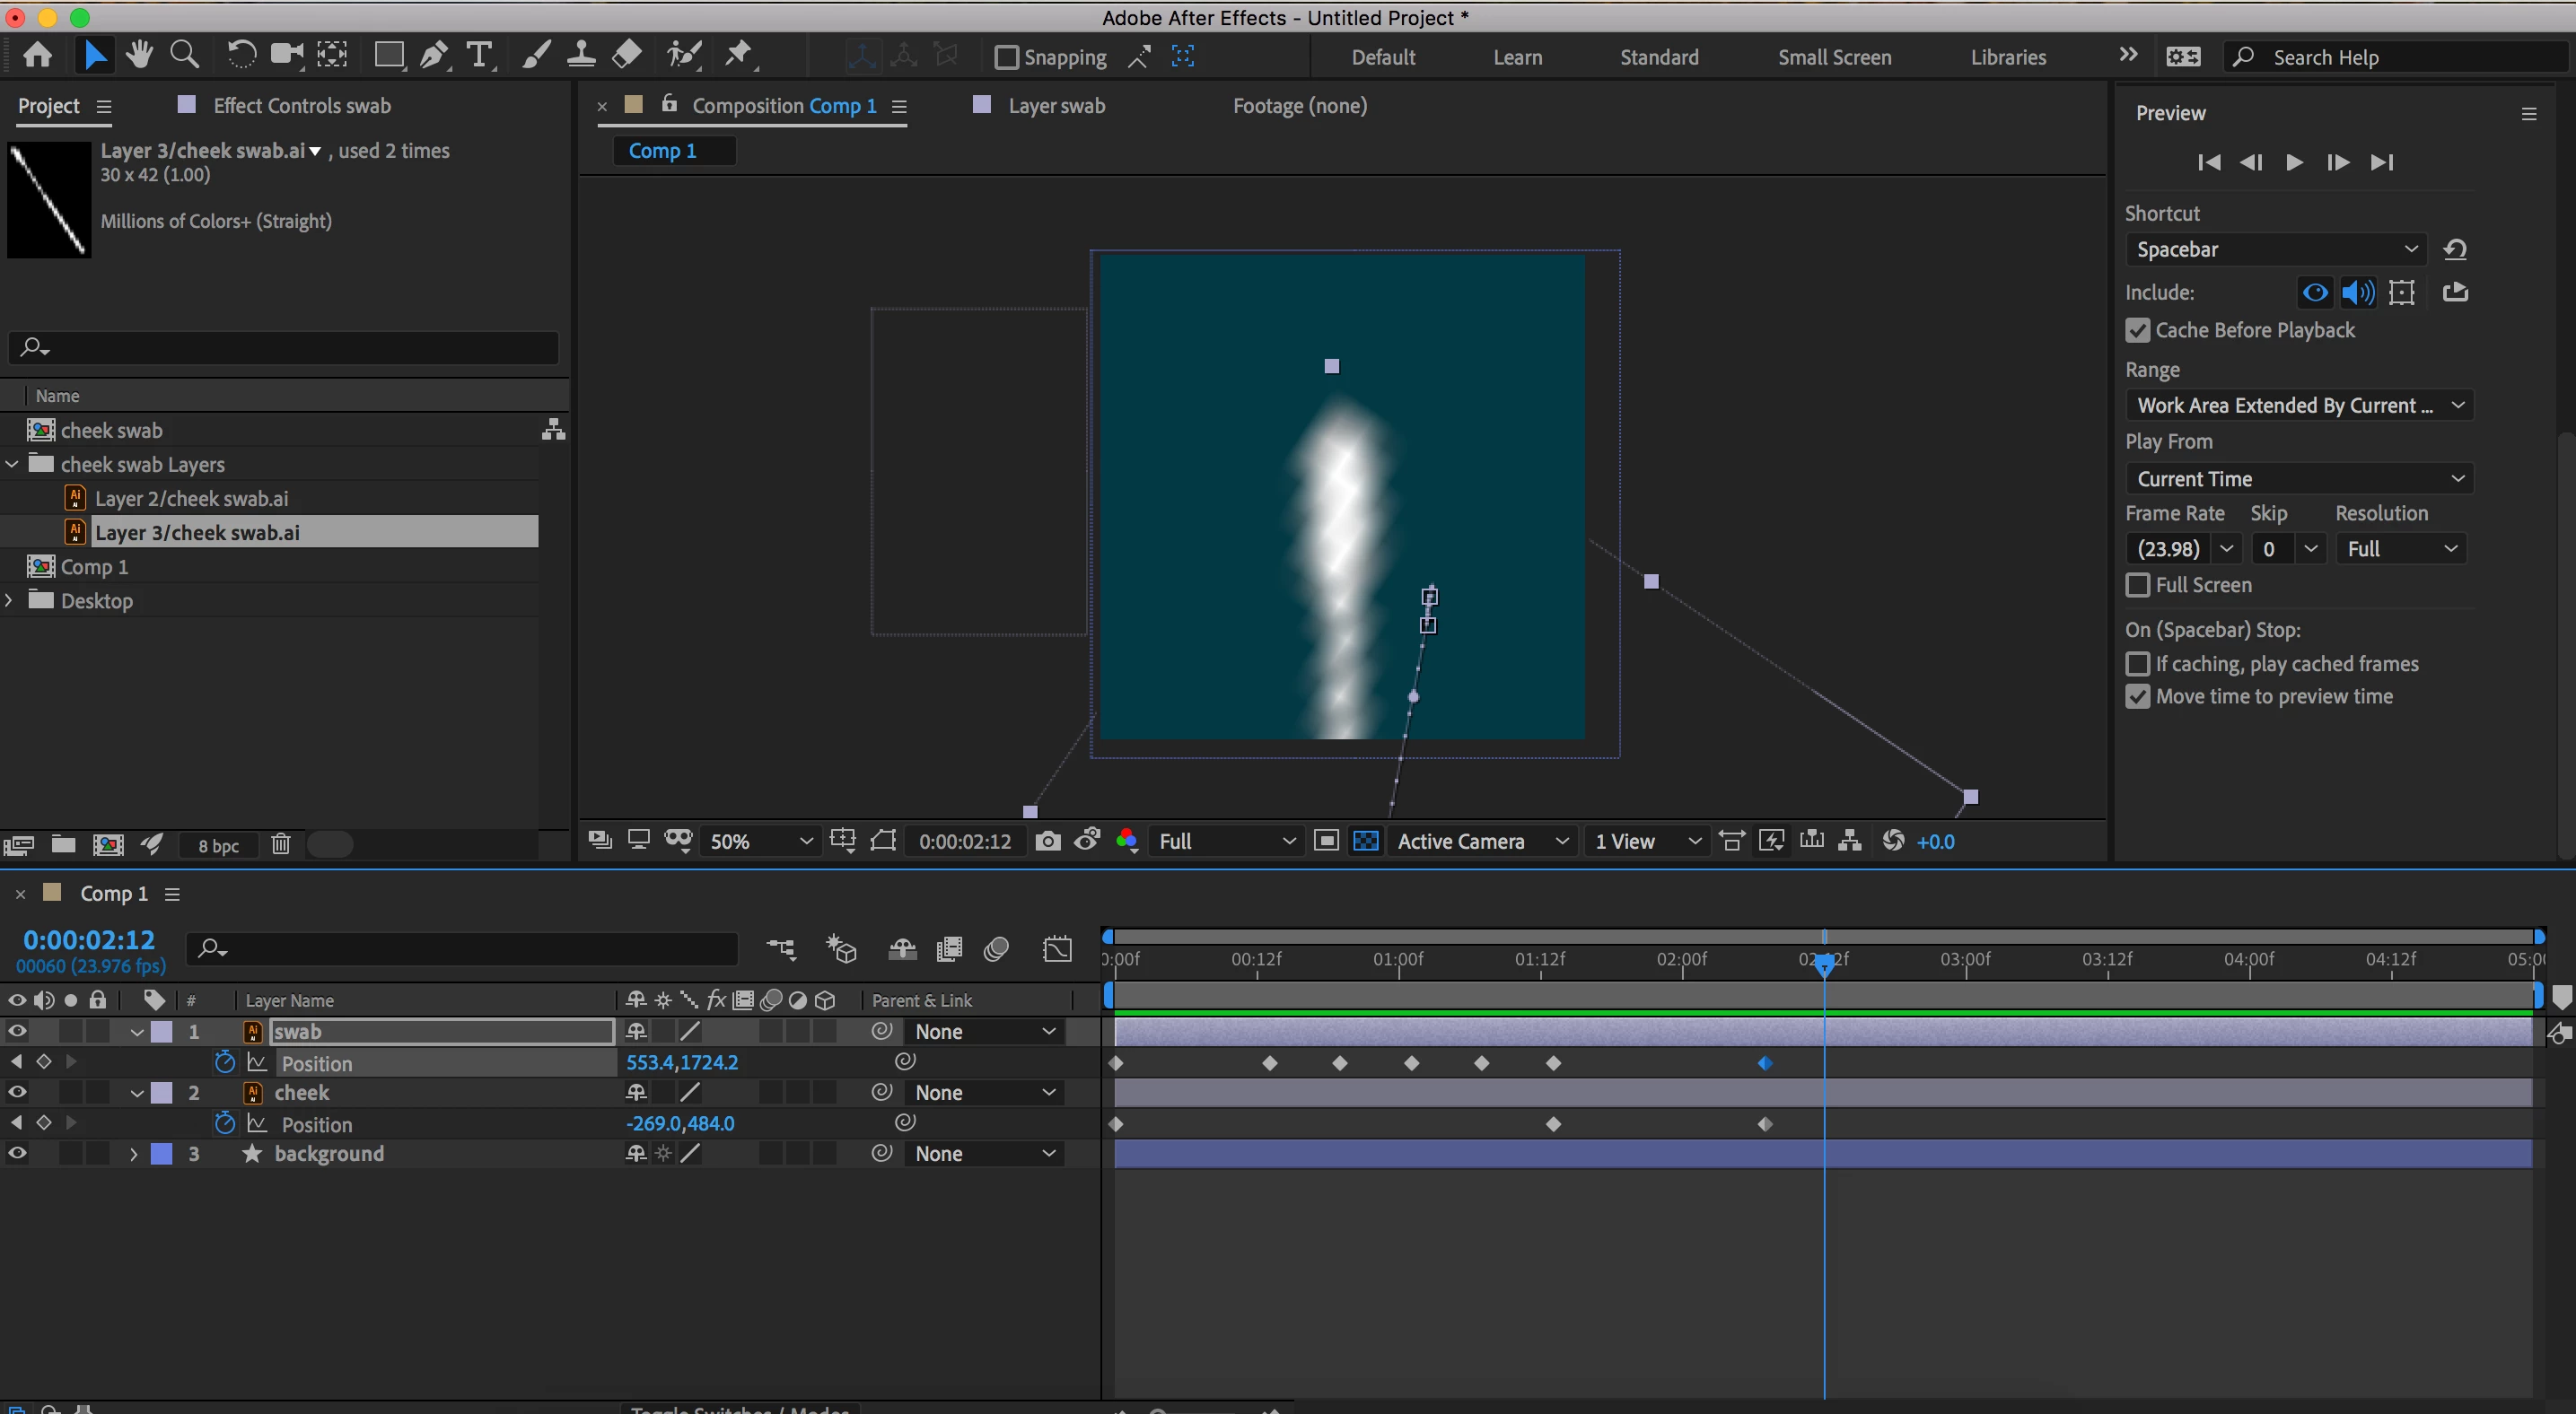Expand the Desktop folder in Project

(x=10, y=600)
